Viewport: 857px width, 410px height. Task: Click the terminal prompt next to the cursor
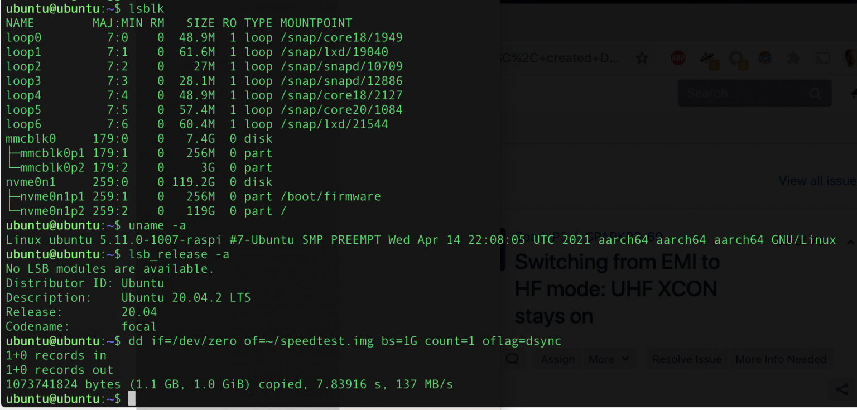click(x=120, y=398)
